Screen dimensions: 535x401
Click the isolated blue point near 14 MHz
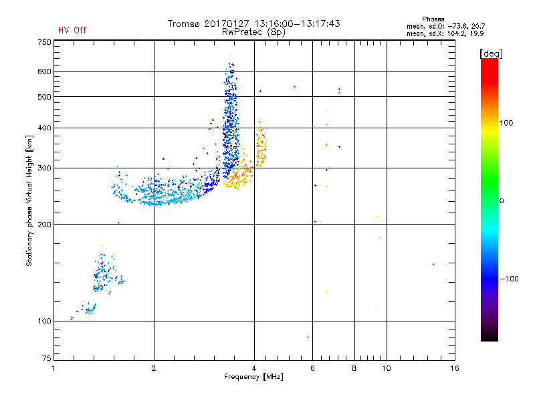click(x=433, y=264)
